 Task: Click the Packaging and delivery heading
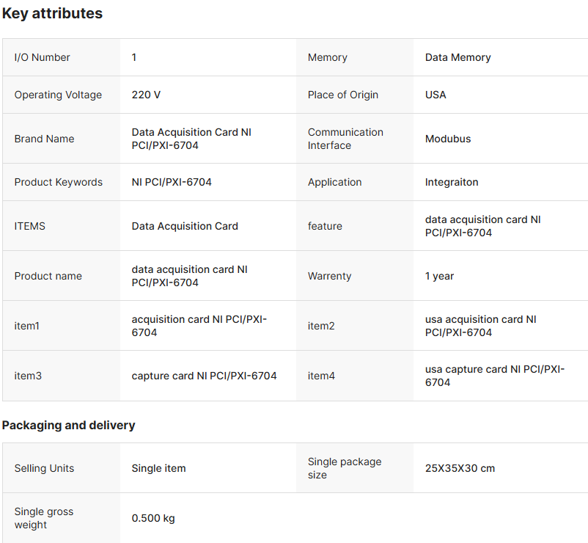(x=68, y=426)
